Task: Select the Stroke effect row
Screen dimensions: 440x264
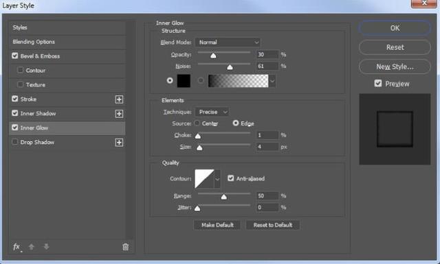Action: pos(67,99)
